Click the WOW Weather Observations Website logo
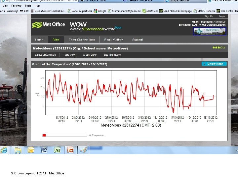 95,26
